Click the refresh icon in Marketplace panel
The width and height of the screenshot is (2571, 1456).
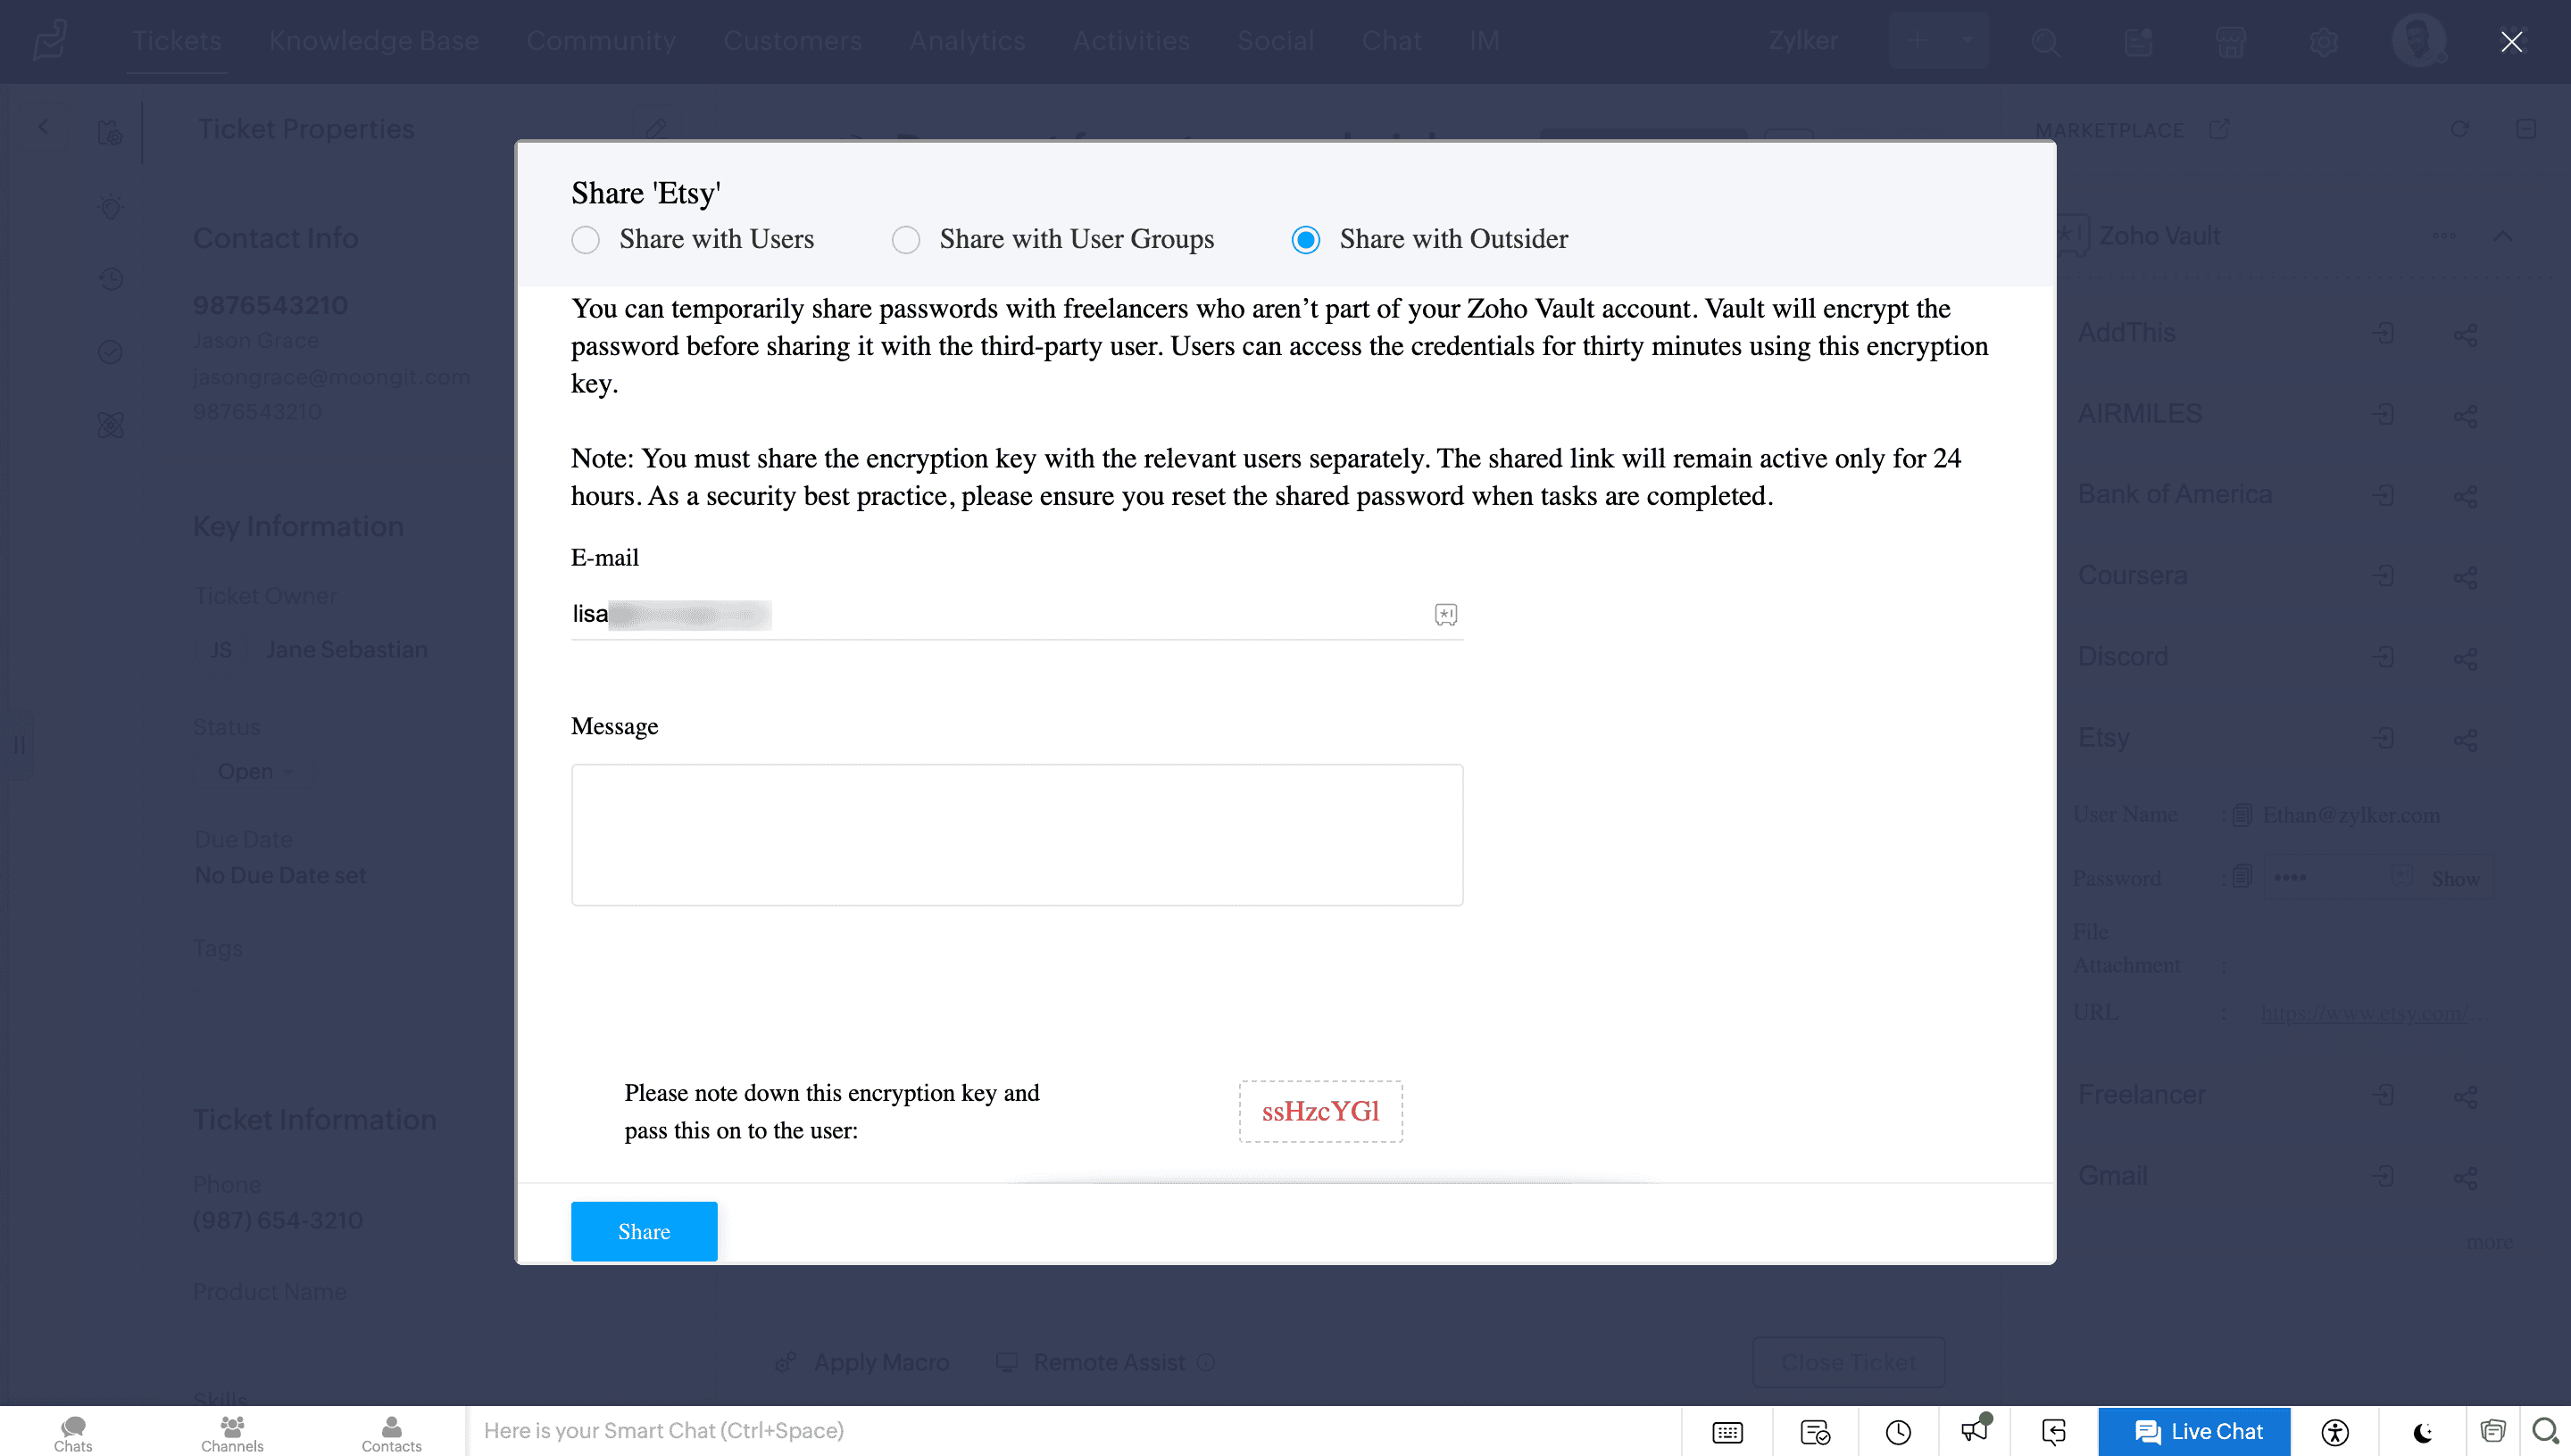(2460, 129)
